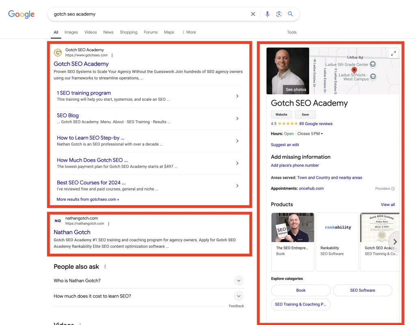Open How Much Does Gotch SEO sitelink

coord(92,160)
